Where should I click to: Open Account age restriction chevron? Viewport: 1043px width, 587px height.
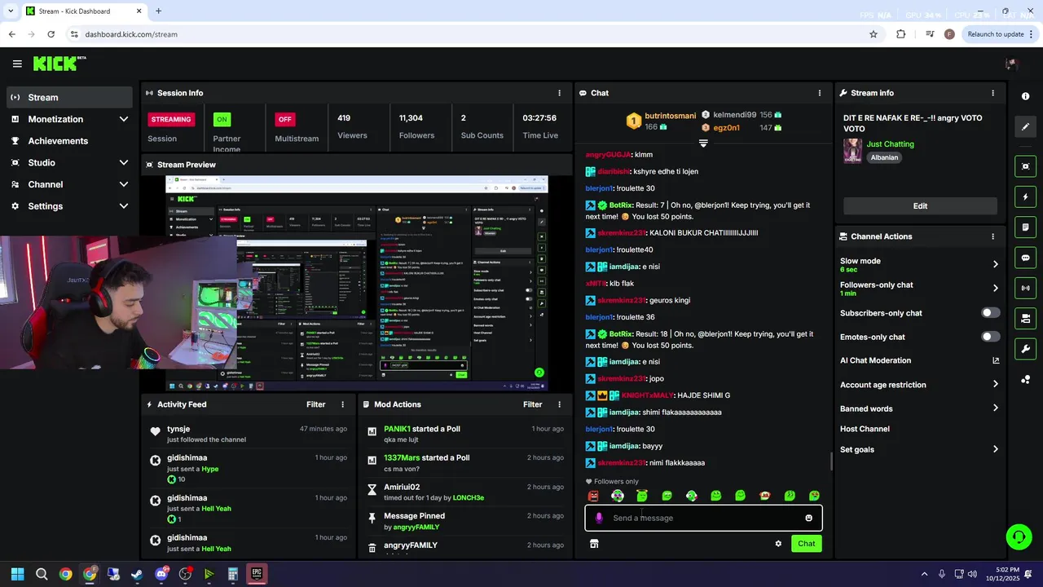[x=995, y=384]
